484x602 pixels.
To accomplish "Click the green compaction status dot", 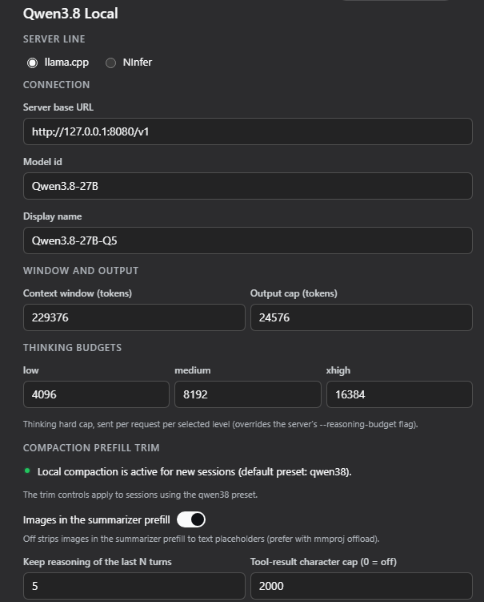I will [x=27, y=471].
